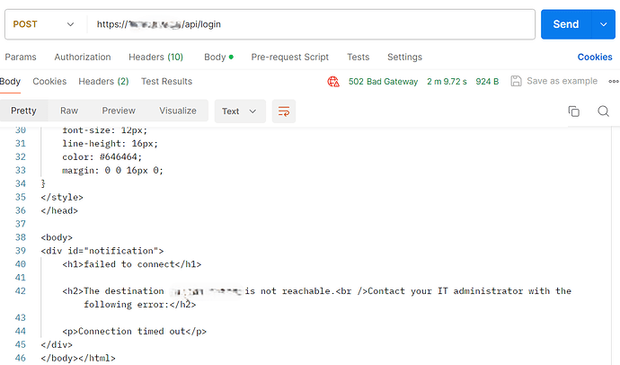Copy response with the copy icon

click(574, 111)
